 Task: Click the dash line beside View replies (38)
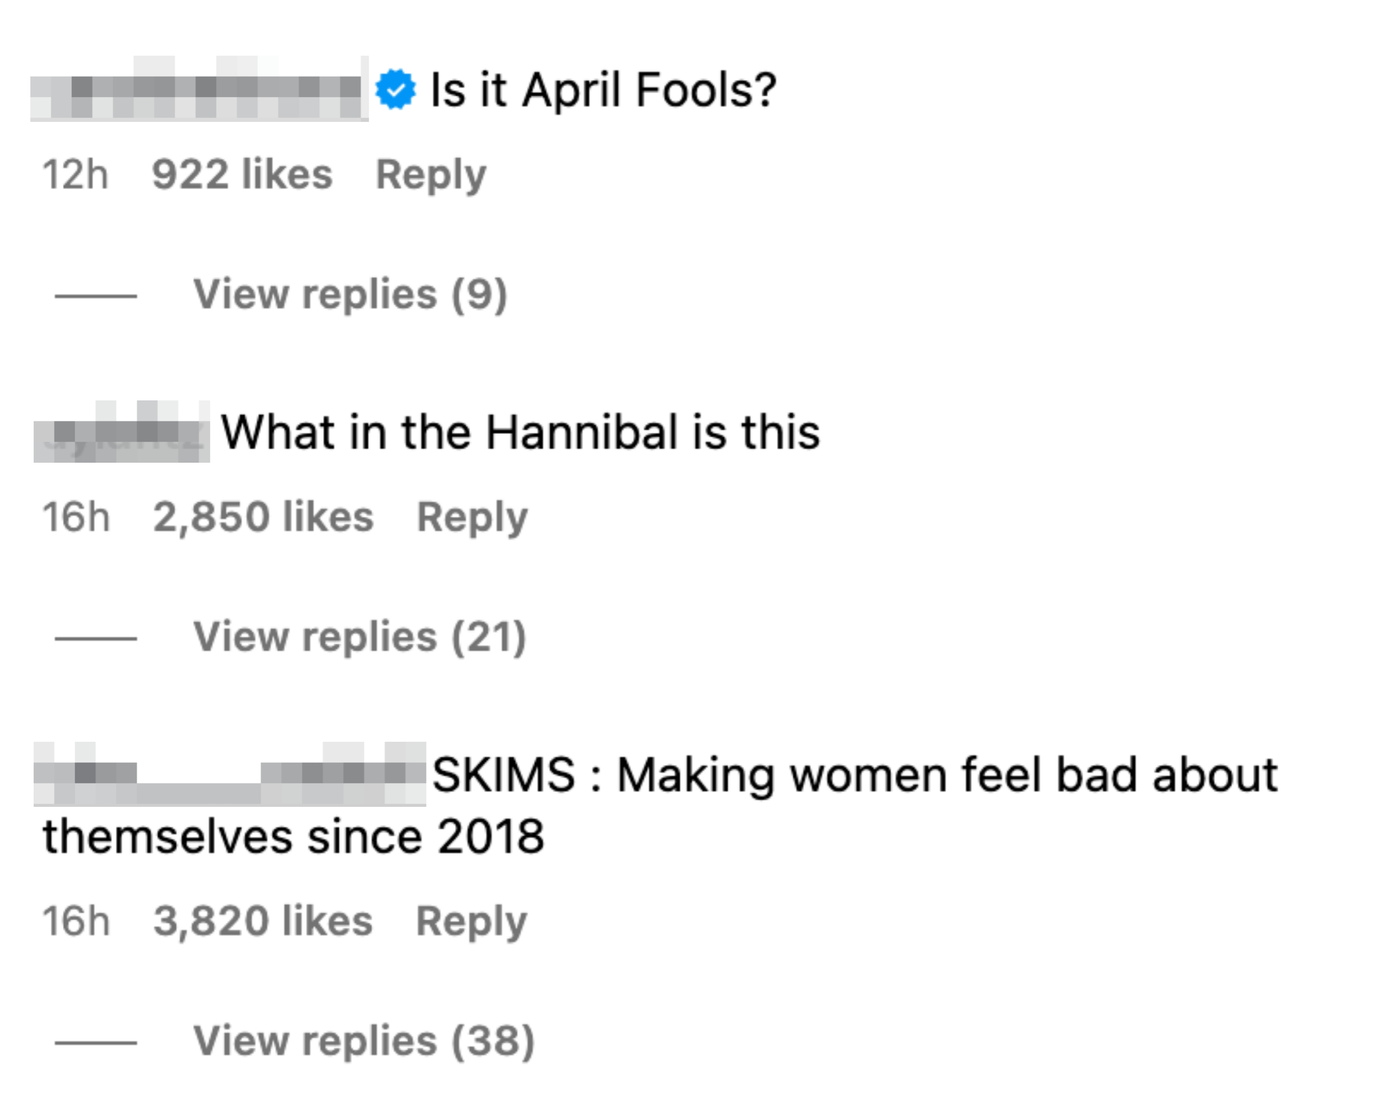click(96, 1042)
